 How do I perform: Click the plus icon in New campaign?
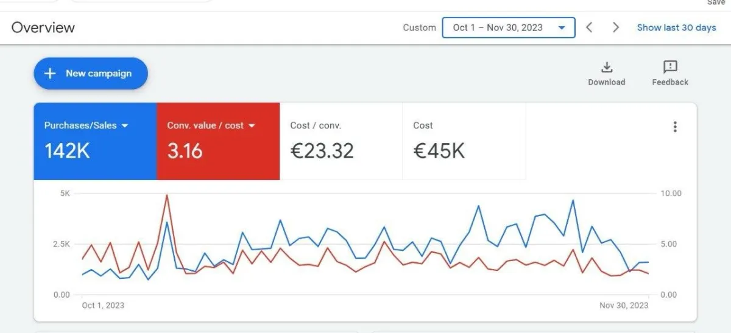point(50,74)
